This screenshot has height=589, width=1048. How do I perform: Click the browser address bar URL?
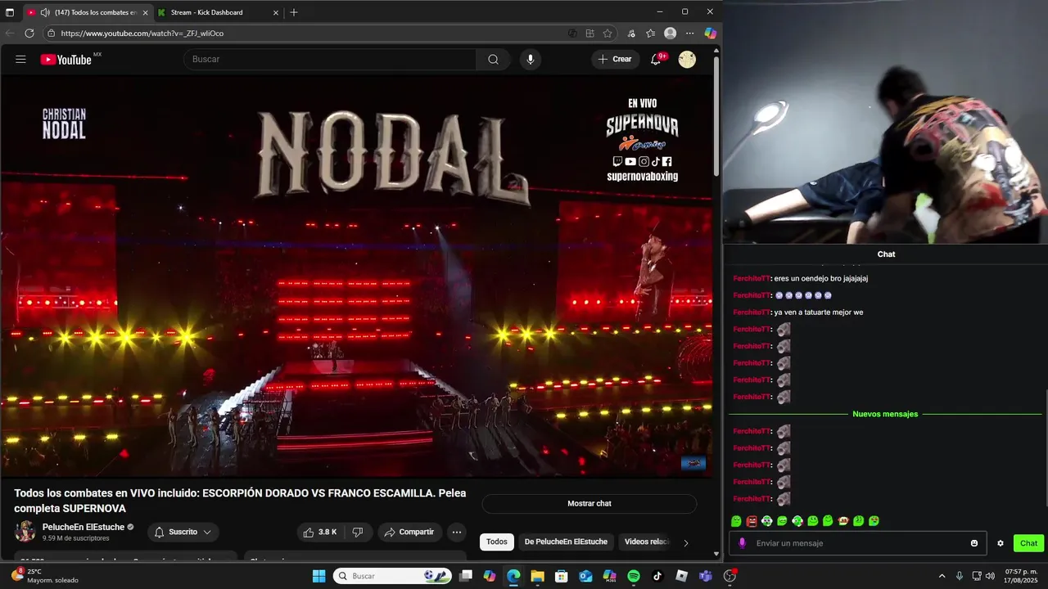click(x=142, y=34)
